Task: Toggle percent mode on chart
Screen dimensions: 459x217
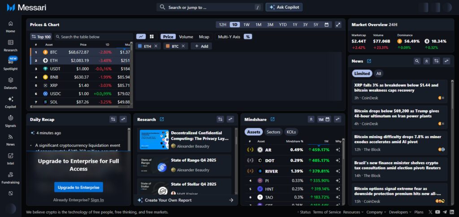Action: pos(247,37)
